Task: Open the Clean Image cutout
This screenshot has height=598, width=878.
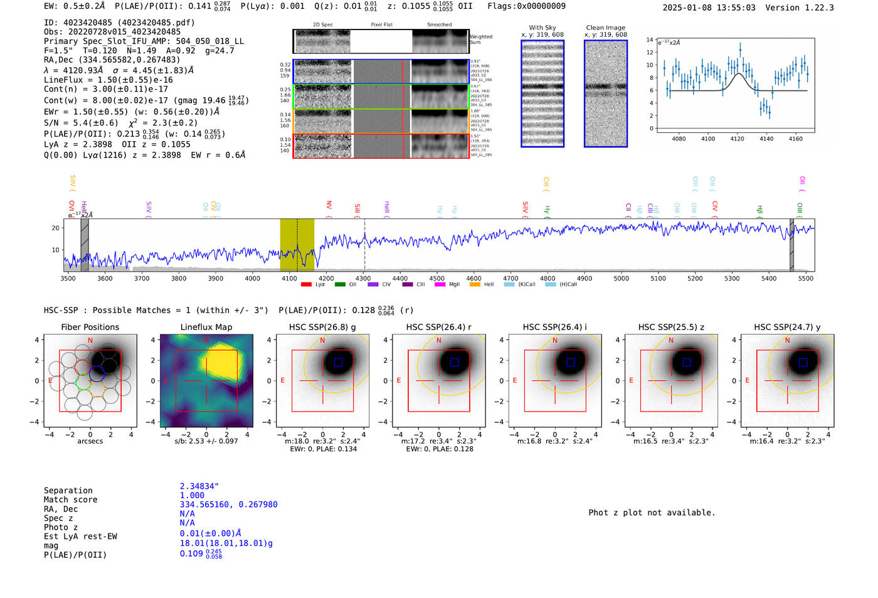Action: coord(606,93)
